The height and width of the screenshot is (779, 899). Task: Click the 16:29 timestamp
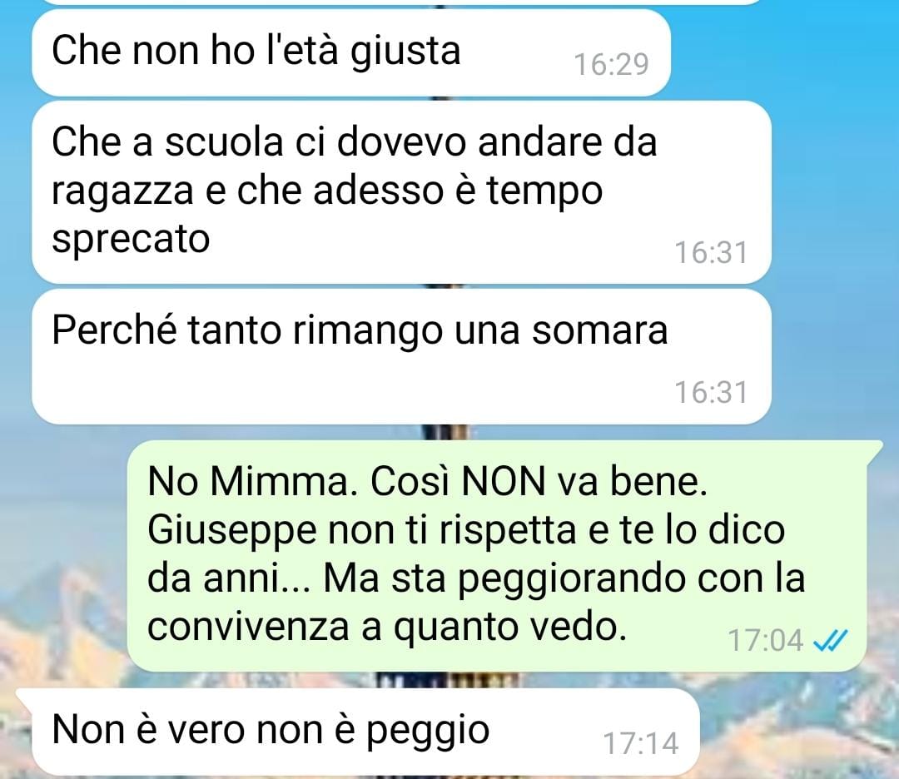(x=611, y=64)
